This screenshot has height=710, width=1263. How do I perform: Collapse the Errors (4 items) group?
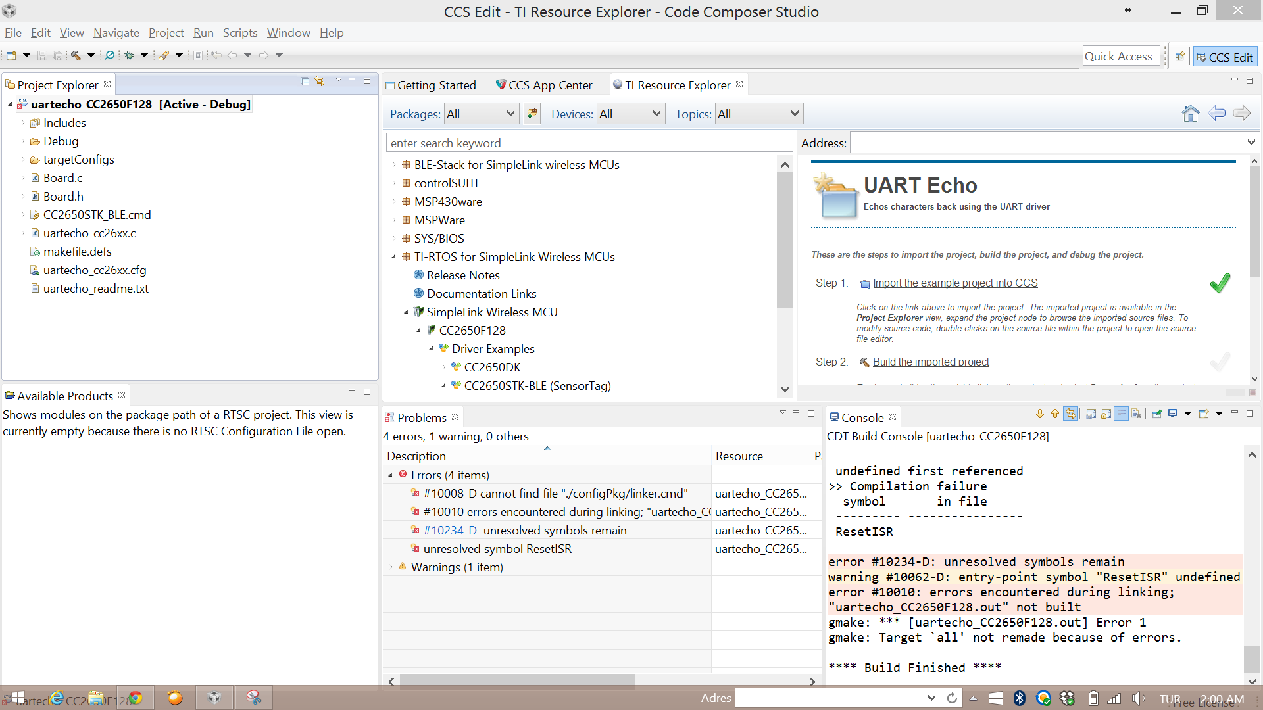click(x=390, y=475)
